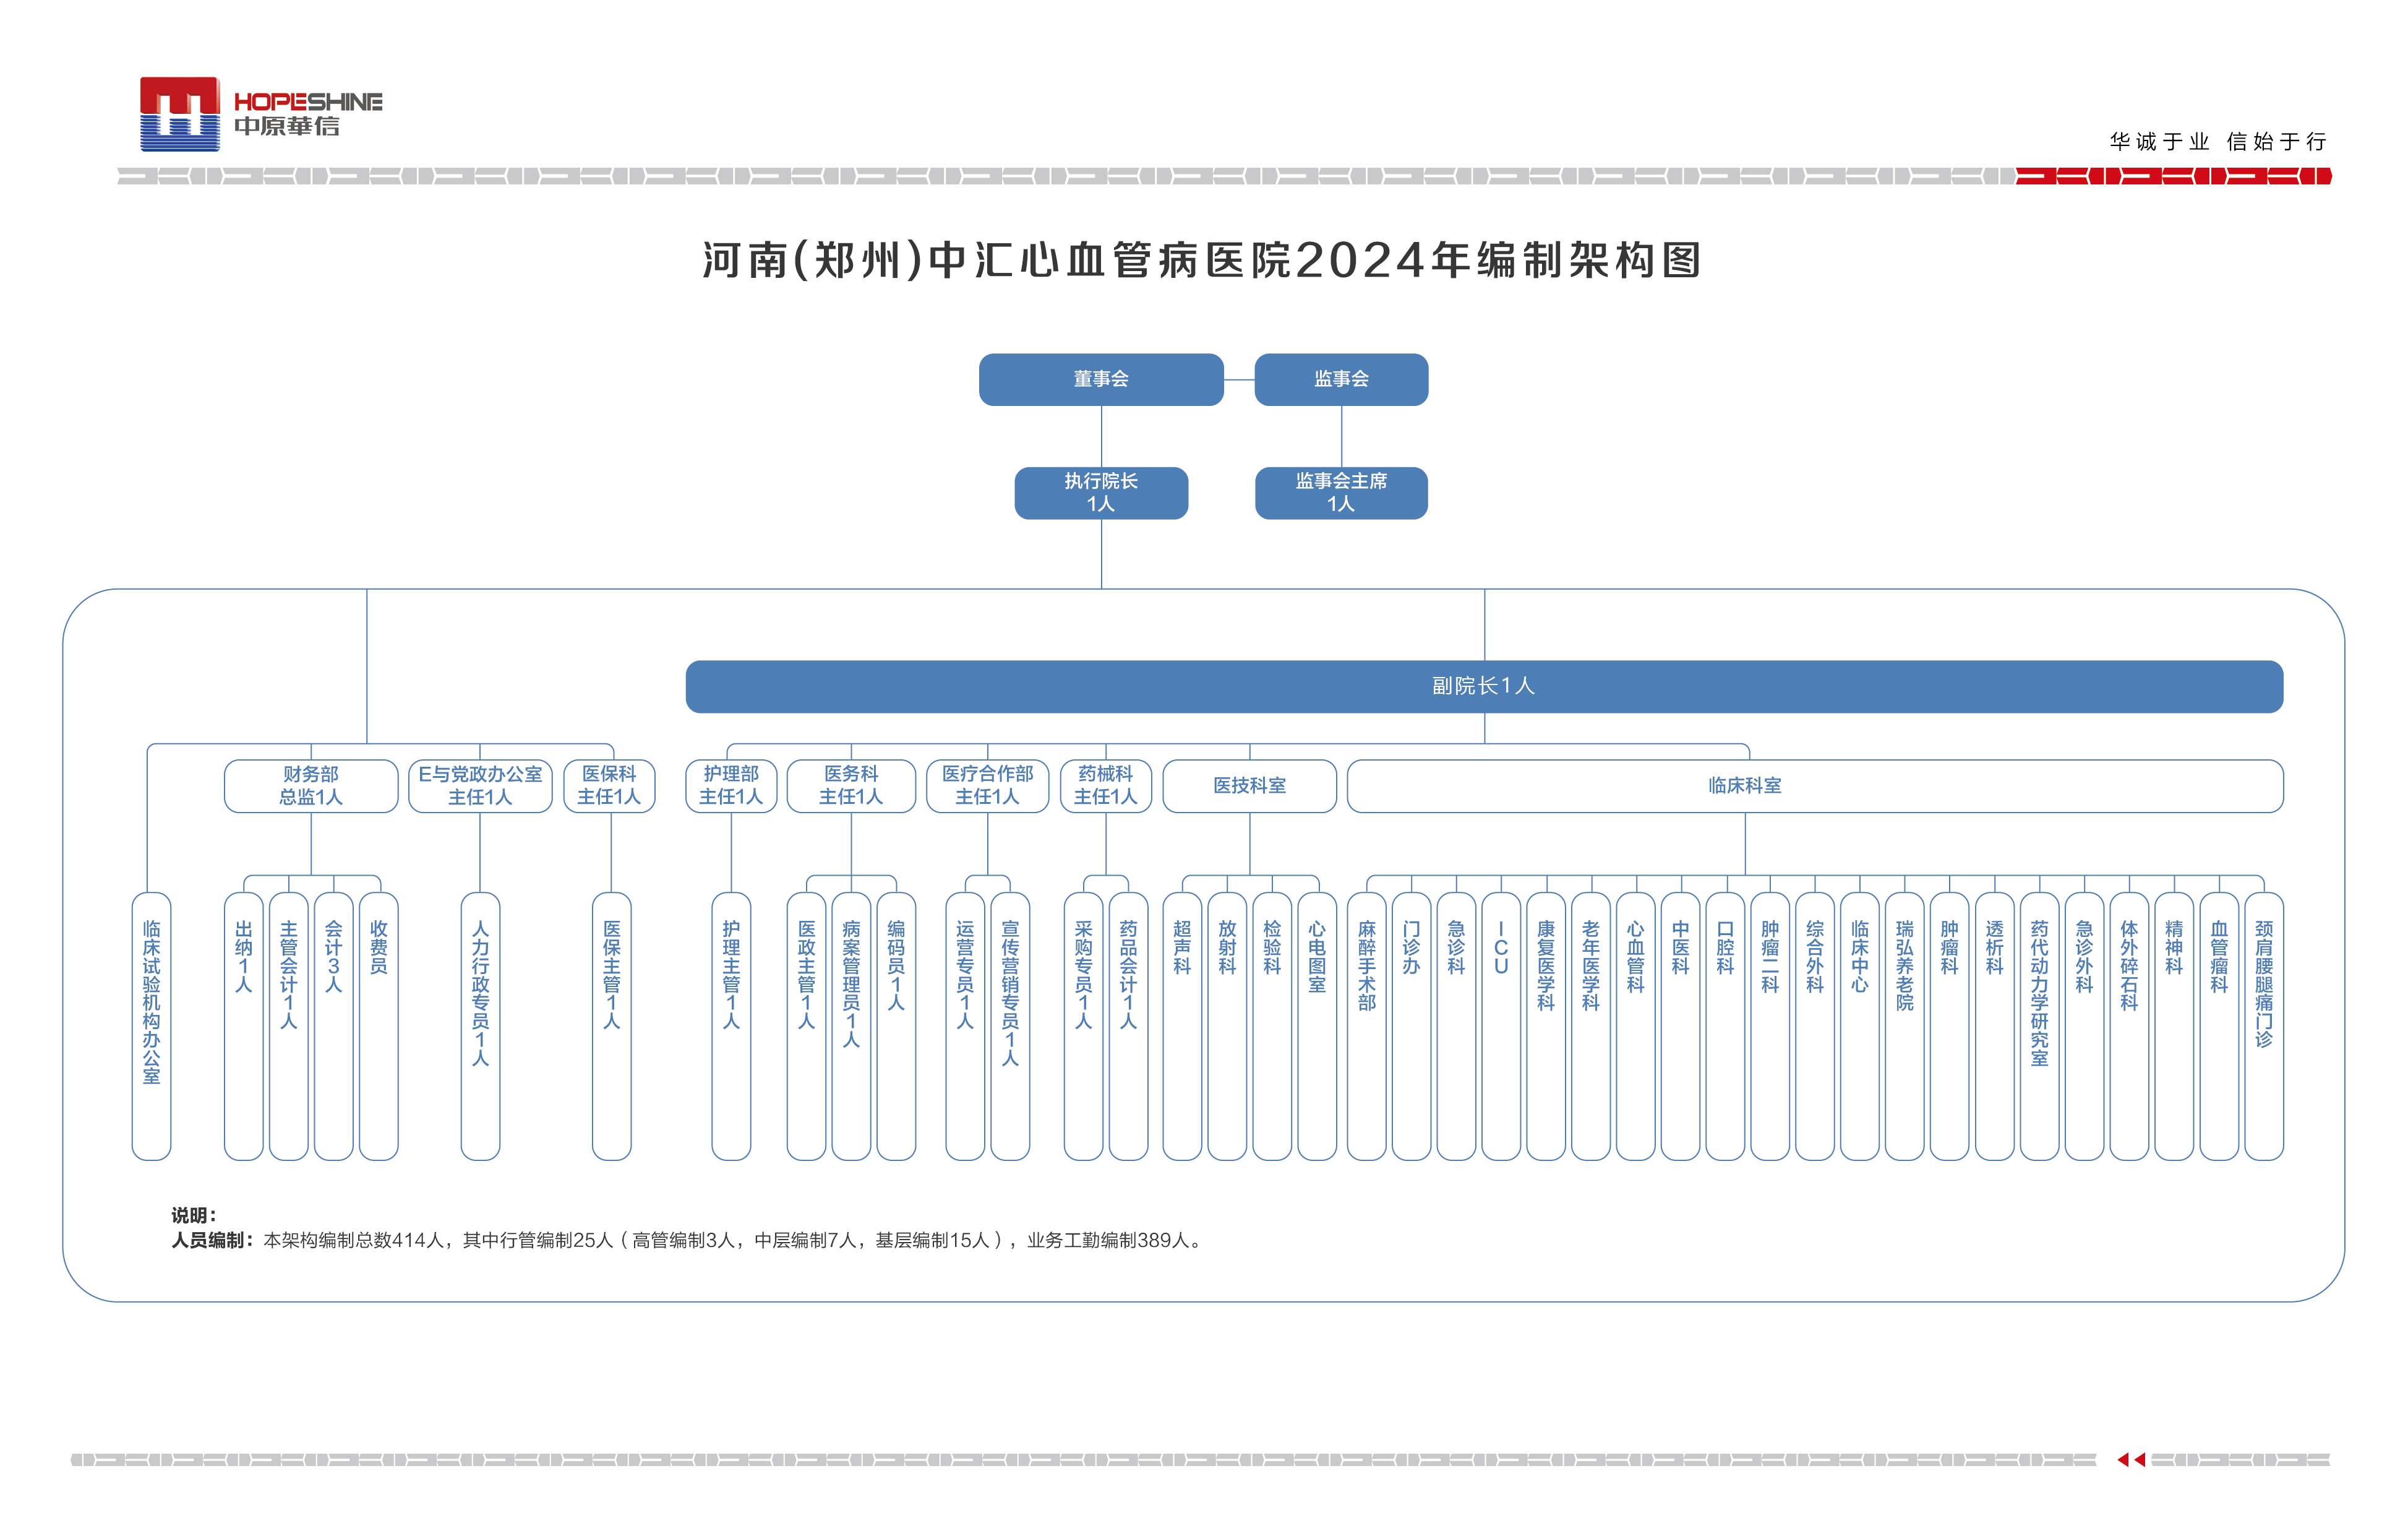Screen dimensions: 2408x1536
Task: Click the 财务部 总监1人 box
Action: click(x=311, y=785)
